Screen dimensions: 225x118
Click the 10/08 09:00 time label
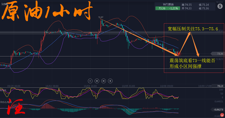[166, 86]
